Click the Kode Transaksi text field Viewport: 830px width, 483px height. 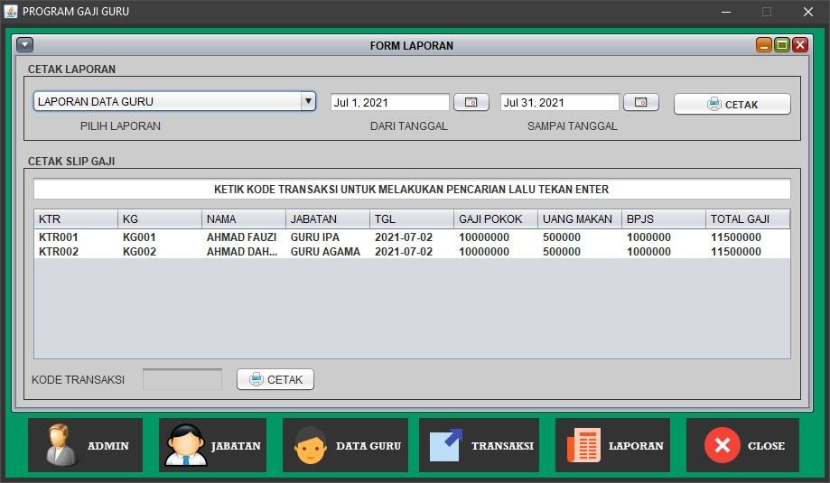click(x=182, y=379)
